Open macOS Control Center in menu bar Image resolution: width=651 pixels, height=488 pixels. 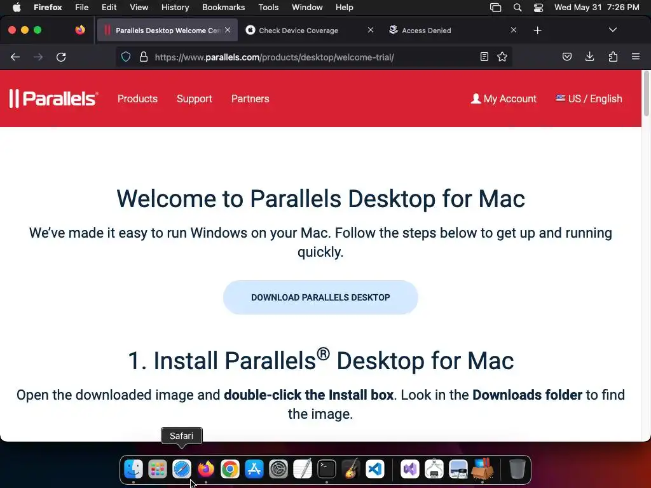click(538, 8)
